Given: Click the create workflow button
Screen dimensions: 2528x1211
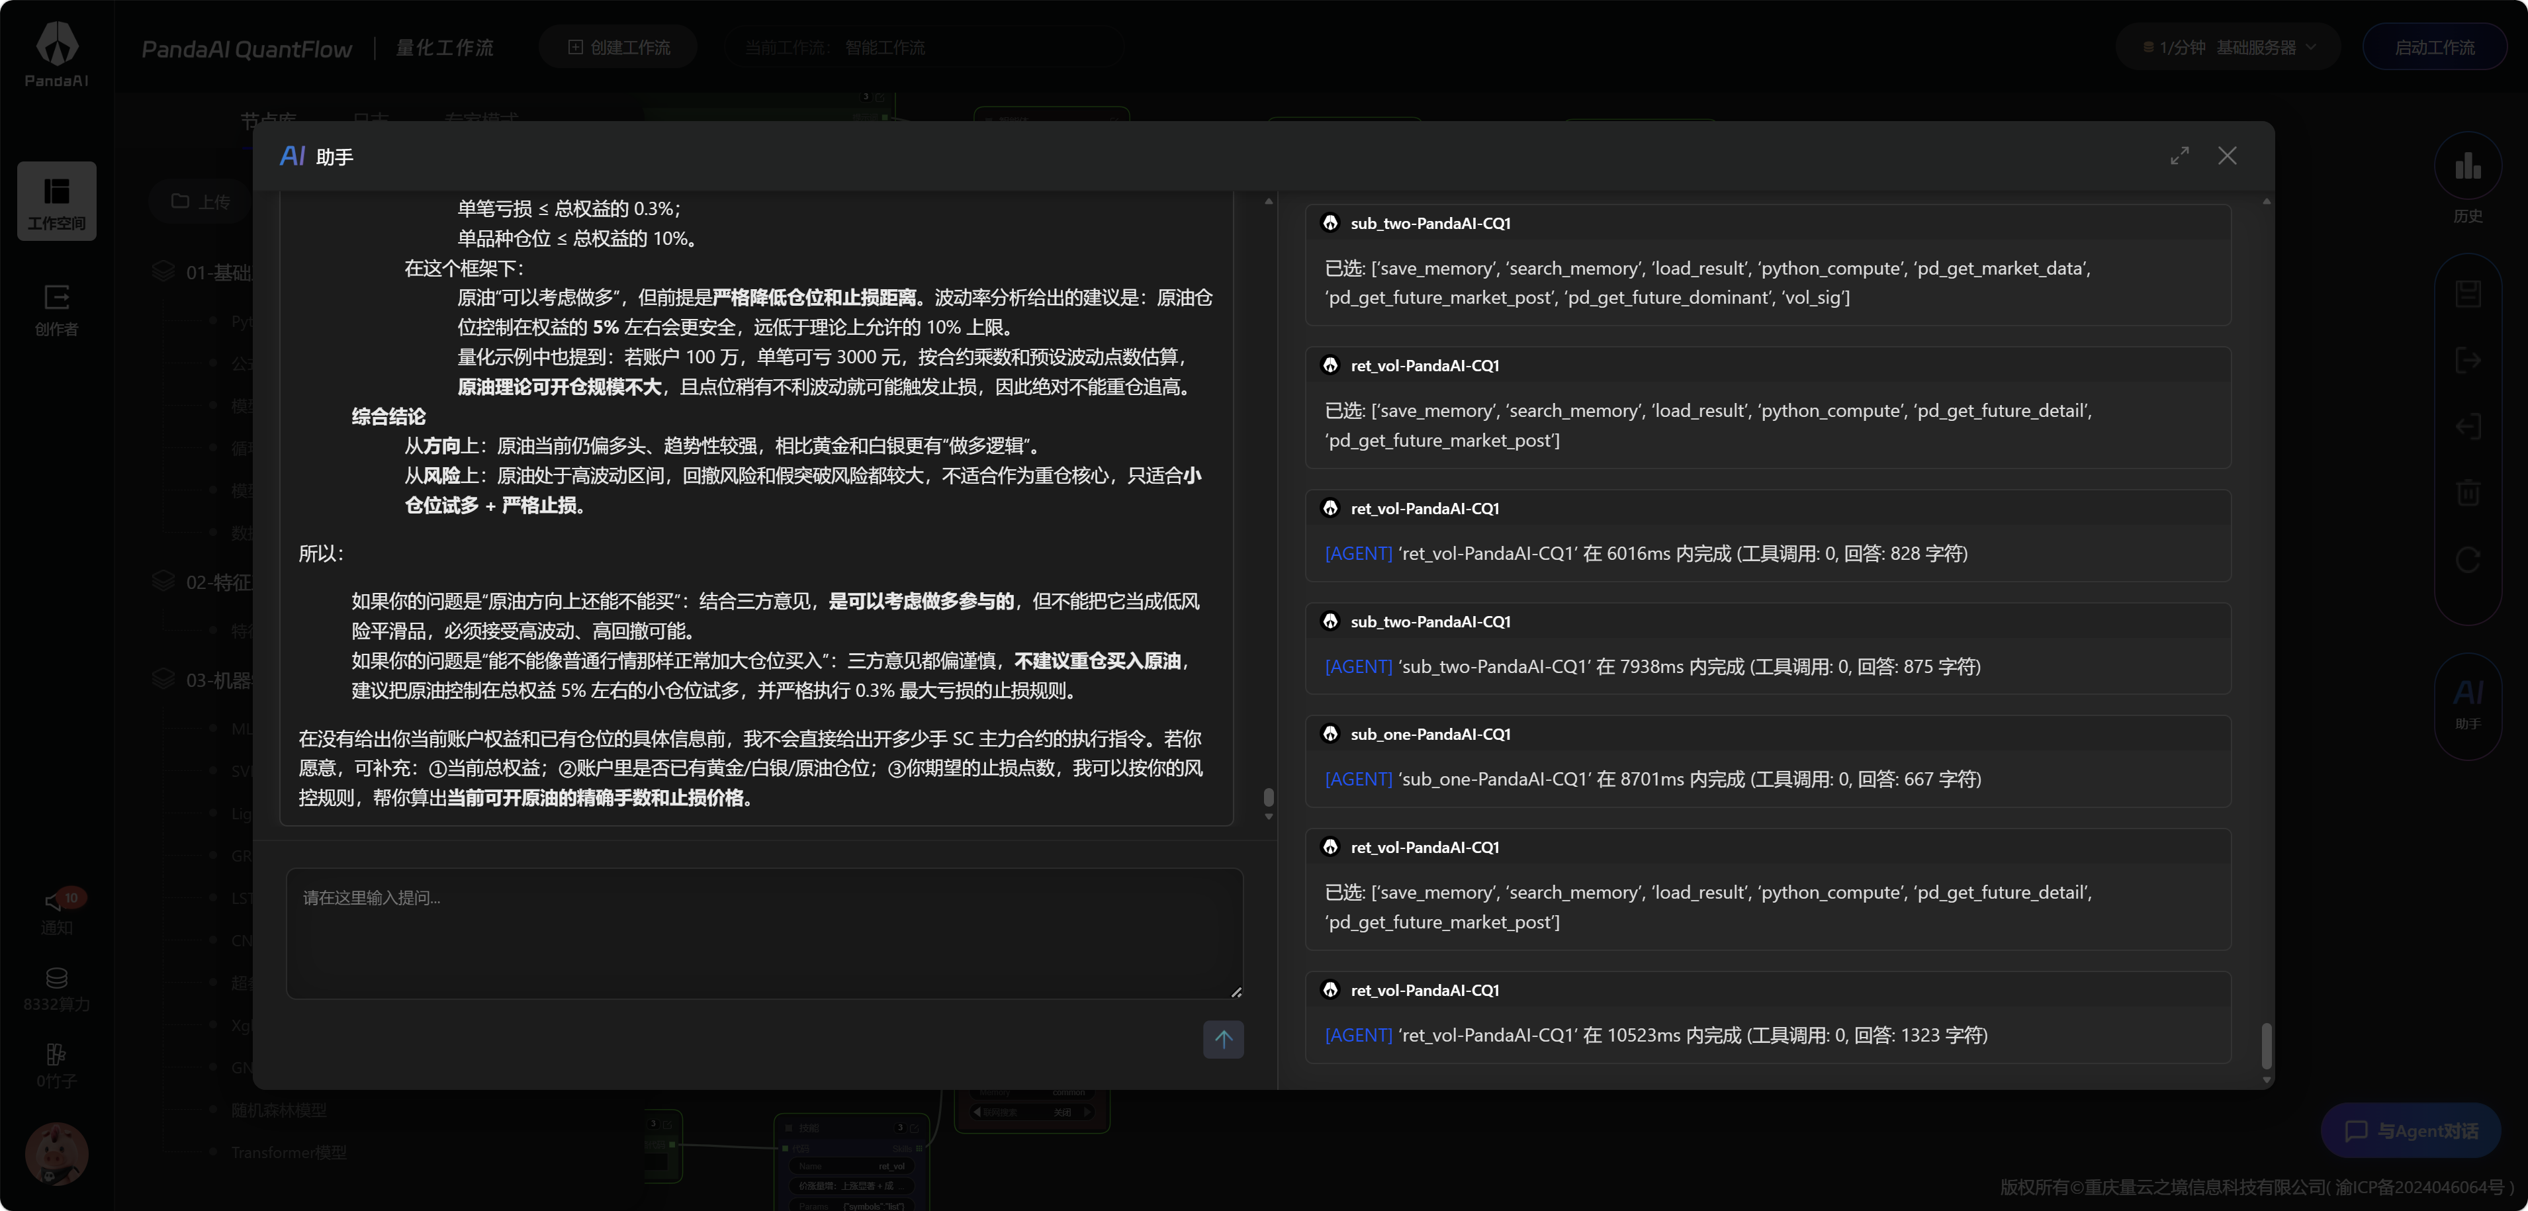Looking at the screenshot, I should tap(618, 47).
